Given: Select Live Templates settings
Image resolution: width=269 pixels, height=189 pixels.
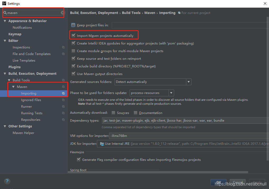Looking at the screenshot, I should pos(24,61).
